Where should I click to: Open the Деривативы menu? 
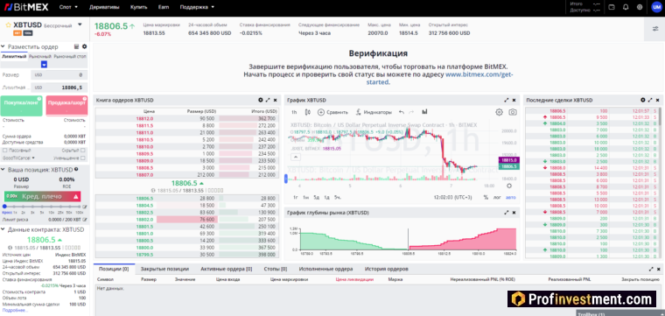coord(104,7)
